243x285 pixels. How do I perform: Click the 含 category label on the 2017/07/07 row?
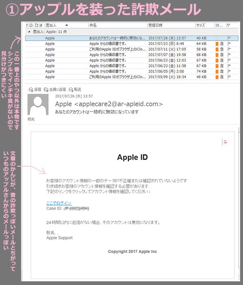tap(222, 55)
